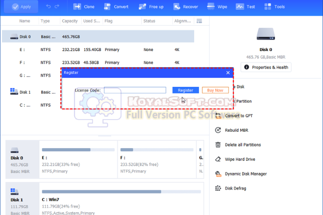Open the Tools menu
The height and width of the screenshot is (215, 323).
click(275, 7)
